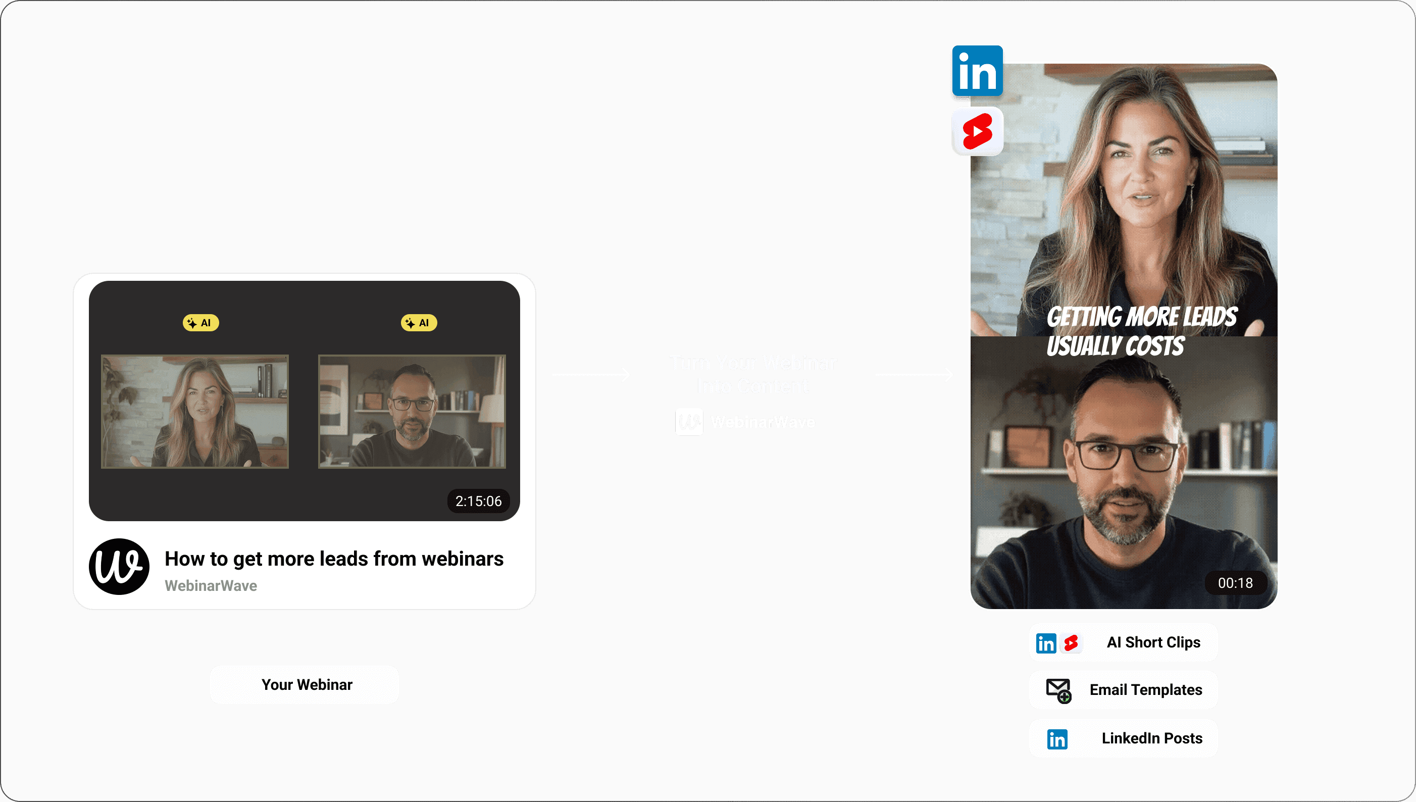Click the 2:15:06 duration badge

coord(478,500)
